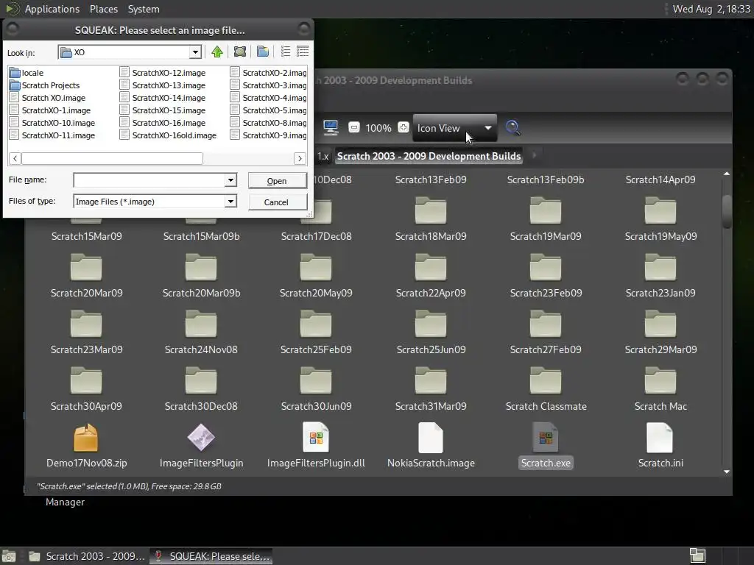Click the clock showing Wed Aug 2
The image size is (754, 565).
pos(711,9)
